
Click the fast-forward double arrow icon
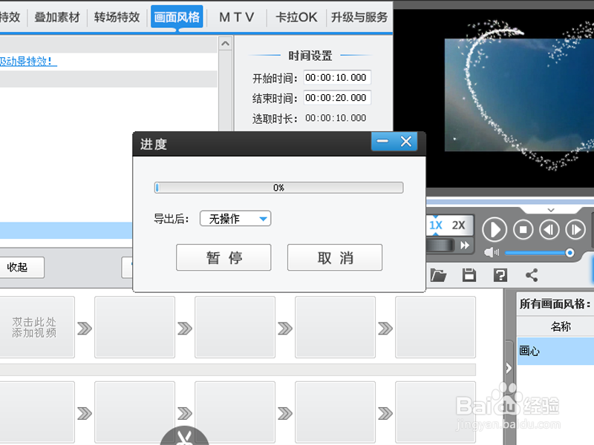click(465, 245)
